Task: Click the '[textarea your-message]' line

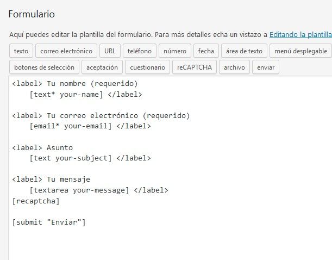Action: click(x=99, y=190)
